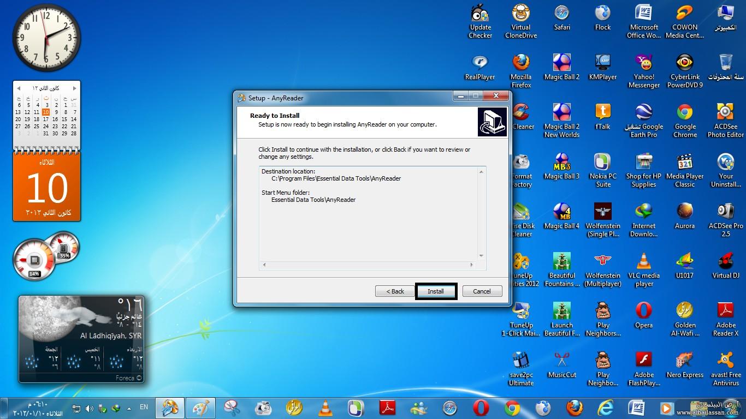This screenshot has width=746, height=419.
Task: Select the Microsoft Office Word desktop shortcut
Action: tap(644, 22)
